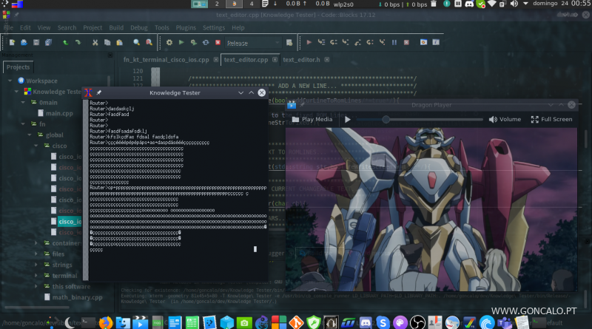Click the Copy icon in the toolbar
Screen dimensions: 592x329
[x=107, y=43]
